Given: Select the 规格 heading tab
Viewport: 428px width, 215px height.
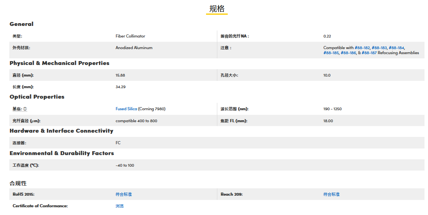Looking at the screenshot, I should [217, 9].
